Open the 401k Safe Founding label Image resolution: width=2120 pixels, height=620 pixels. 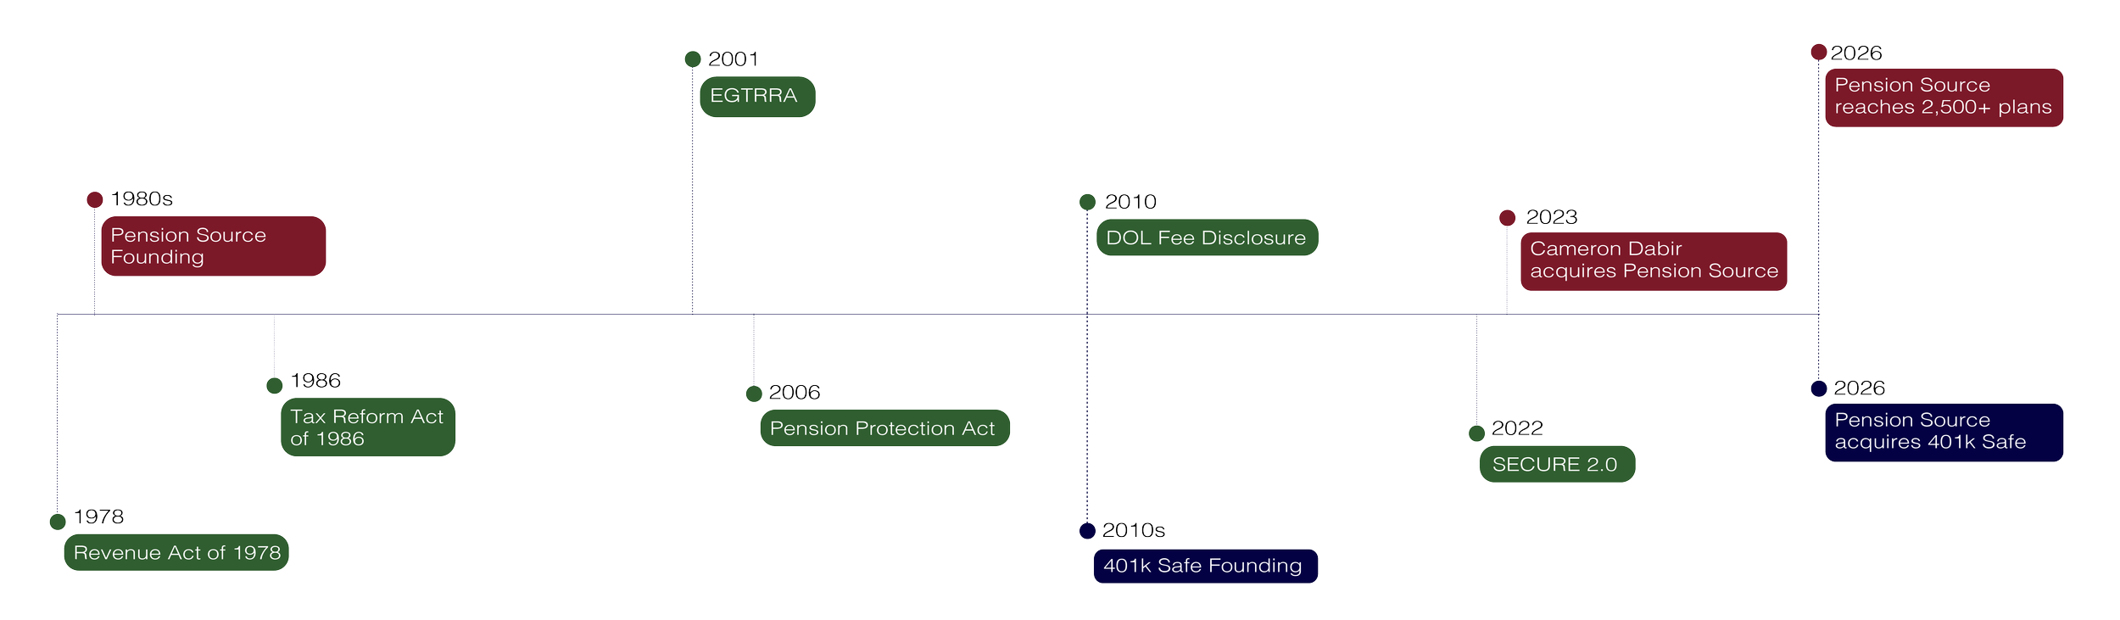coord(1206,566)
